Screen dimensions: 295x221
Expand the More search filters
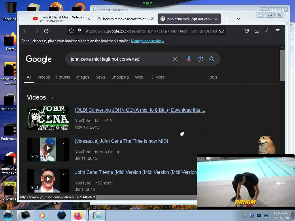click(158, 77)
